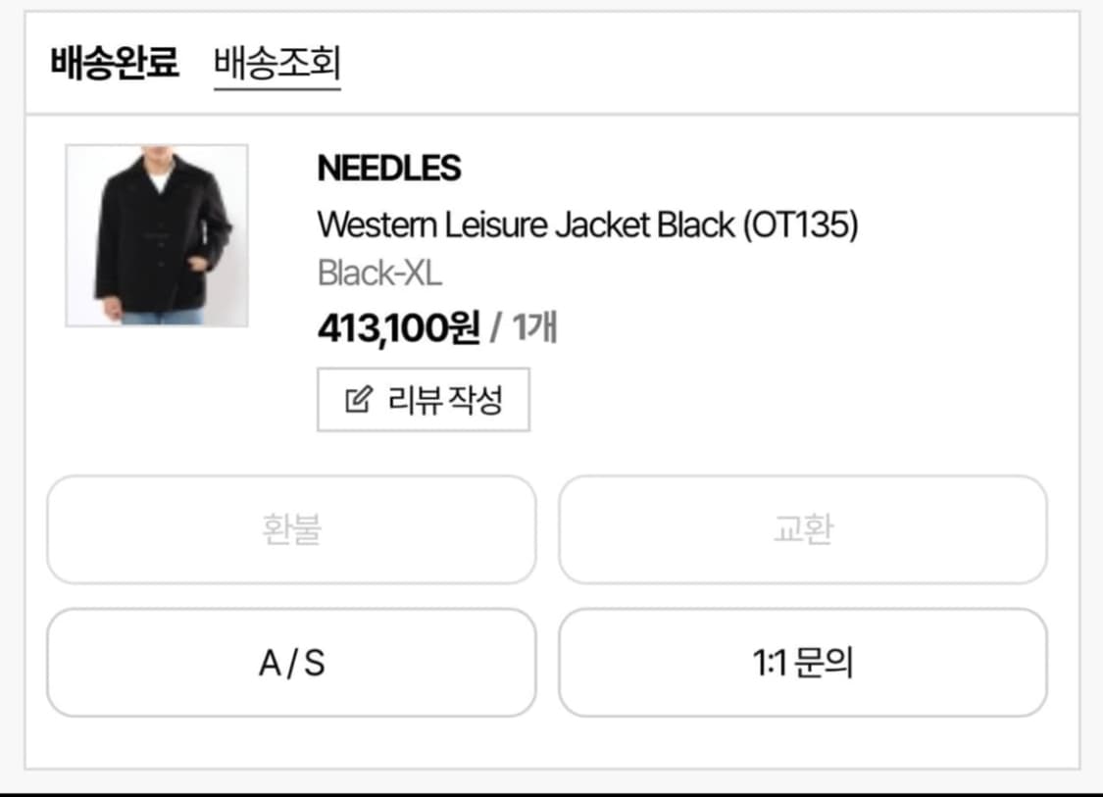Click the underline beneath 배송조회
This screenshot has width=1103, height=797.
(x=276, y=88)
